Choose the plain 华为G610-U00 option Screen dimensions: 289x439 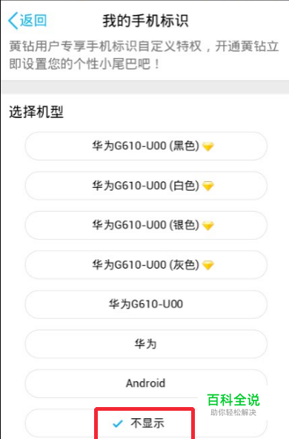coord(146,305)
